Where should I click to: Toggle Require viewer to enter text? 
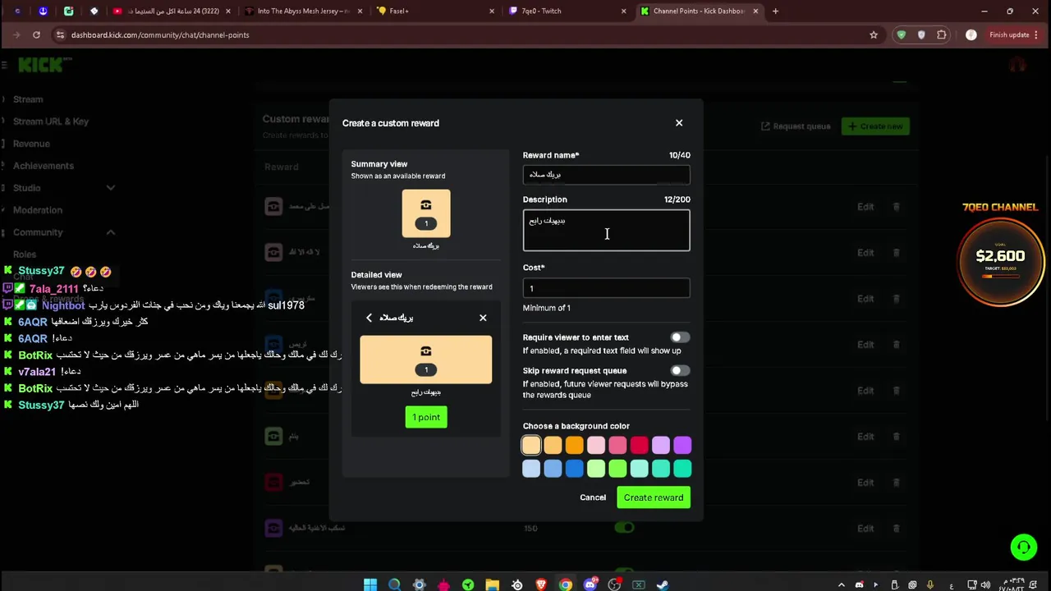[x=680, y=337]
